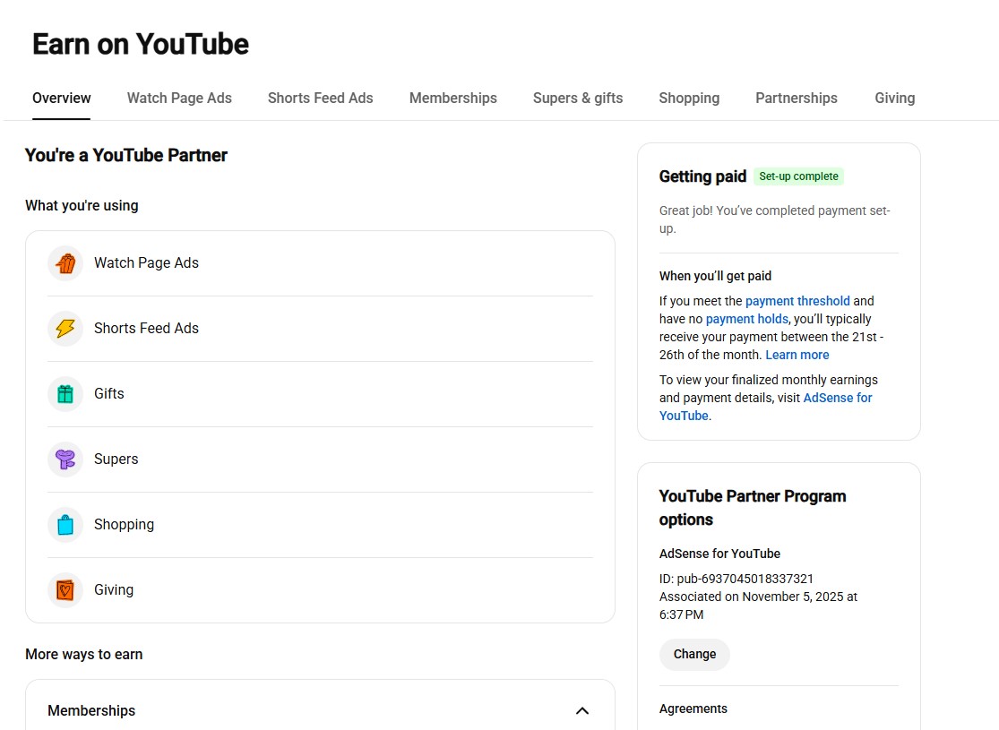Go to the Memberships tab

point(453,99)
